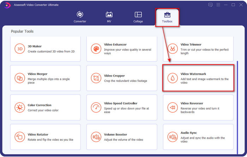Click the 'Popular Tools' heading
This screenshot has height=157, width=247.
click(22, 31)
